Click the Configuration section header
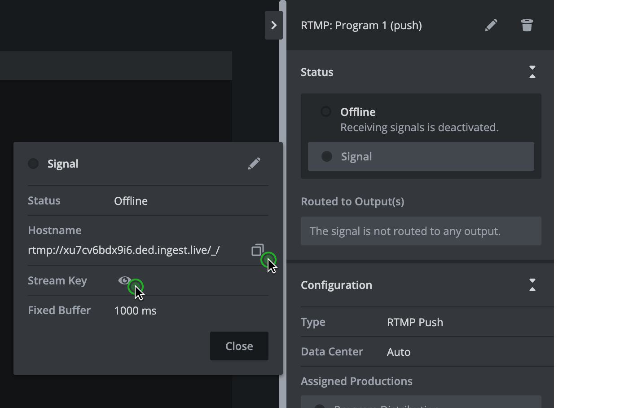Image resolution: width=633 pixels, height=408 pixels. [336, 285]
